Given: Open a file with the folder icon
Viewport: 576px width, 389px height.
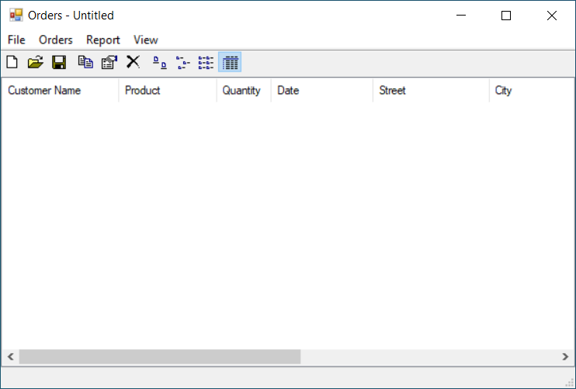Looking at the screenshot, I should pos(35,62).
